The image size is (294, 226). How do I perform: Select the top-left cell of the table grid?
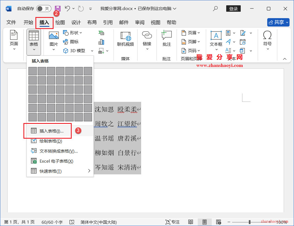tap(33, 71)
